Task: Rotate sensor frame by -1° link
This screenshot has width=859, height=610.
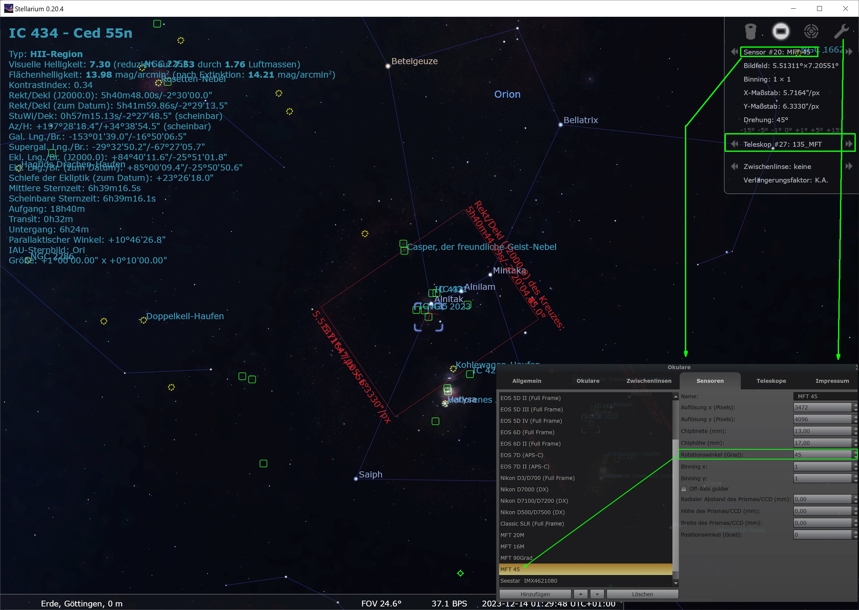Action: (777, 130)
